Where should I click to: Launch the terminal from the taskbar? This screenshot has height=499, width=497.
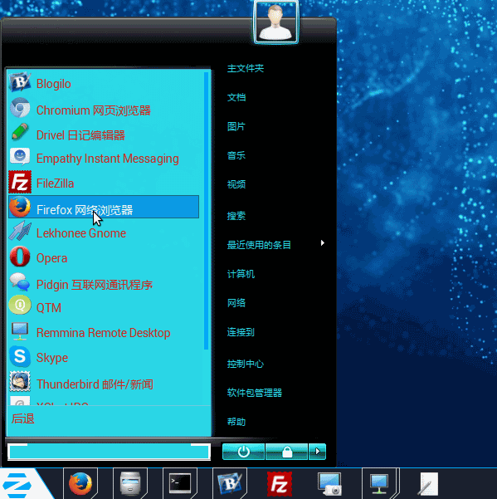pyautogui.click(x=180, y=483)
